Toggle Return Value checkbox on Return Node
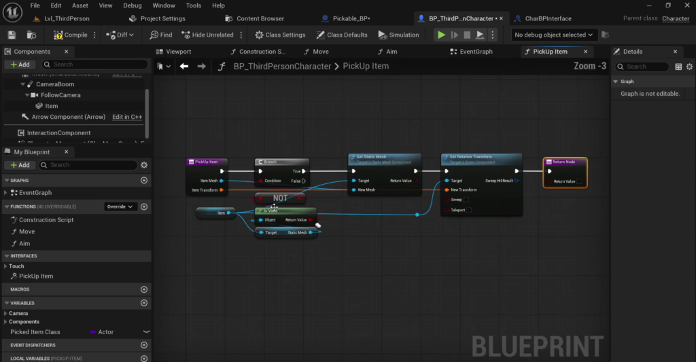696x362 pixels. (579, 181)
